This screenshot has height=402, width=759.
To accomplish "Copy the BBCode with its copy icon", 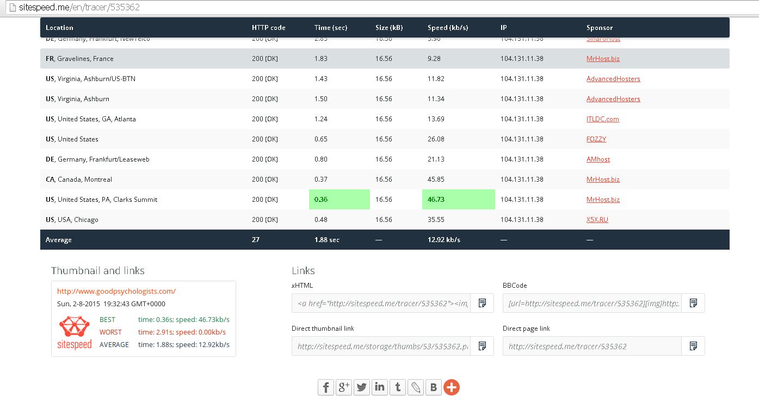I will click(x=693, y=303).
